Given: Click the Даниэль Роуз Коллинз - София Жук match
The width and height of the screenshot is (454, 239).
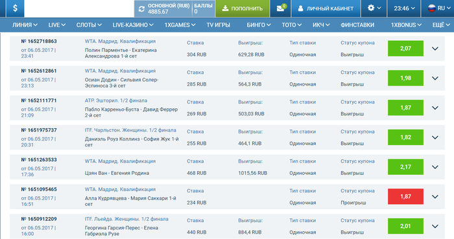Looking at the screenshot, I should pyautogui.click(x=132, y=142).
